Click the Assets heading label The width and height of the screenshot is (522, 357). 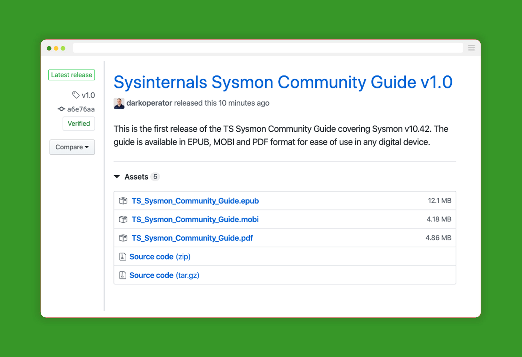[x=136, y=177]
